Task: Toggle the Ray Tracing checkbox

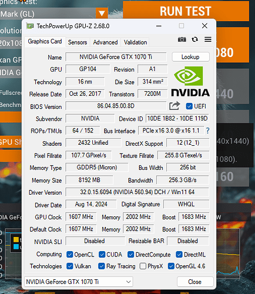Action: tap(101, 266)
